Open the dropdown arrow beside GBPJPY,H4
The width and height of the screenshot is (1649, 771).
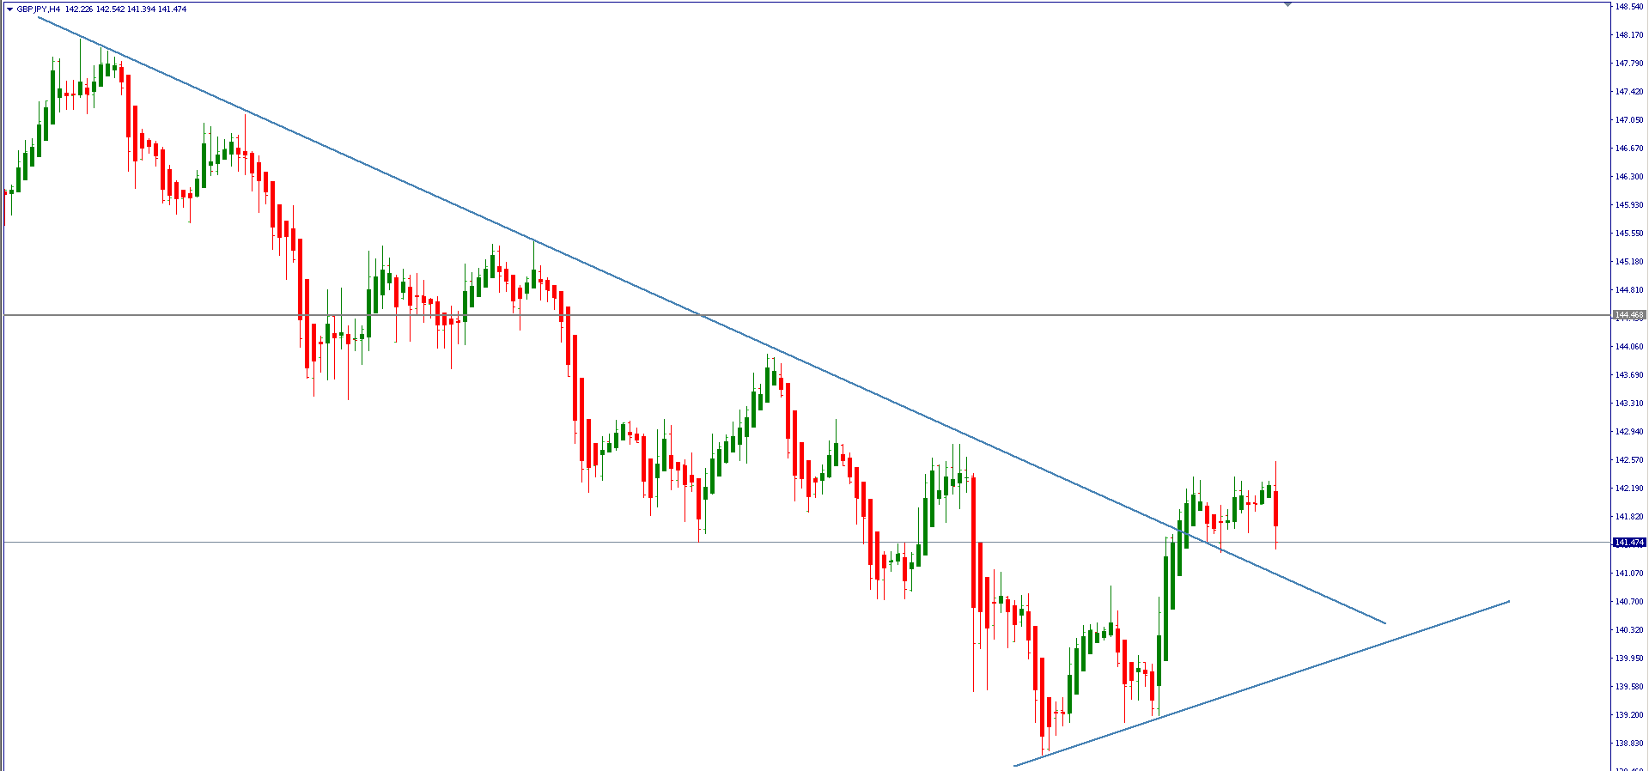(x=9, y=9)
